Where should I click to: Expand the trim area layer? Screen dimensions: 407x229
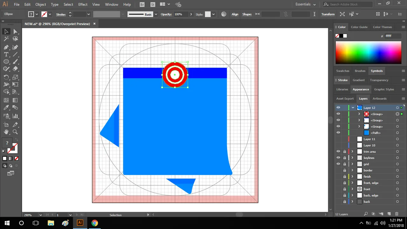[x=352, y=151]
